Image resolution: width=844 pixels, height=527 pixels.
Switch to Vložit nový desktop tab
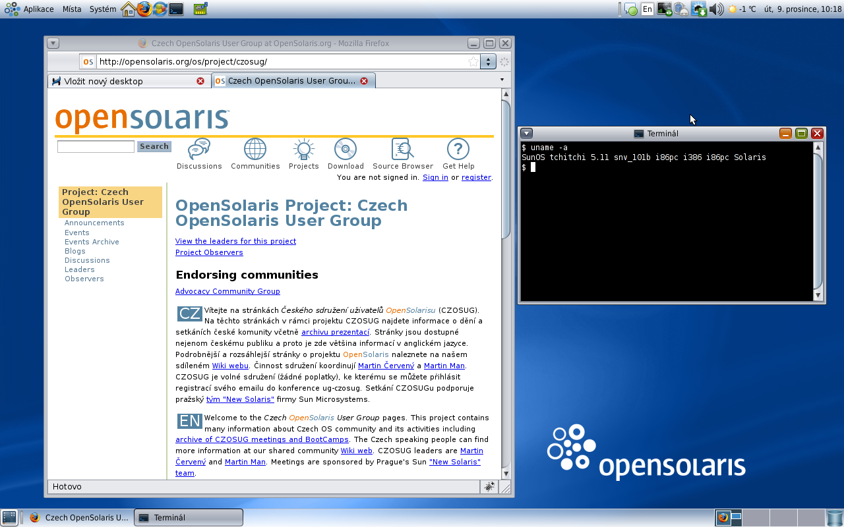(x=129, y=81)
